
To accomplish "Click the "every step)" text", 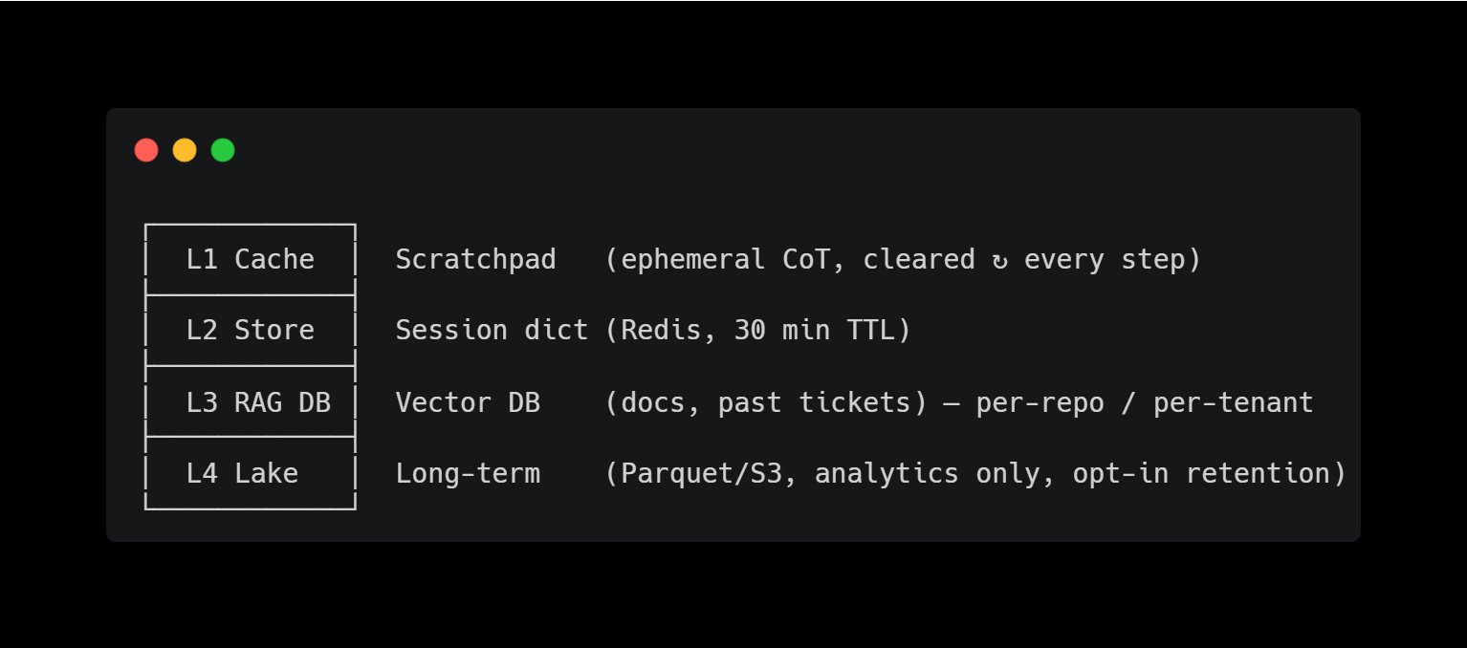I will [1112, 260].
